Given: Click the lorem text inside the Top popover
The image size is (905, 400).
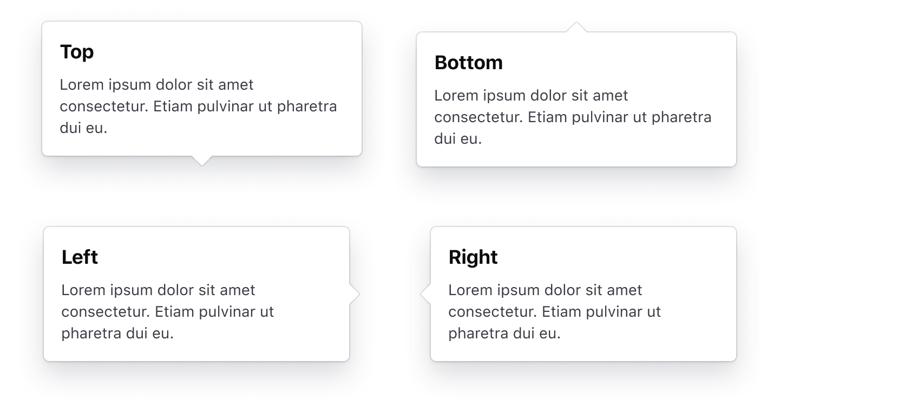Looking at the screenshot, I should point(198,106).
